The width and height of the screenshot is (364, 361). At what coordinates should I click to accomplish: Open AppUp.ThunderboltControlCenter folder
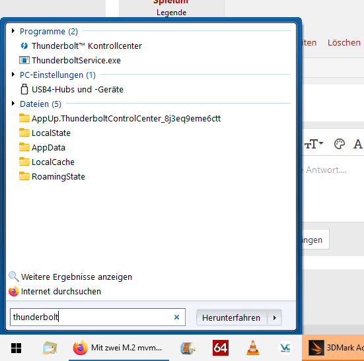[x=120, y=119]
